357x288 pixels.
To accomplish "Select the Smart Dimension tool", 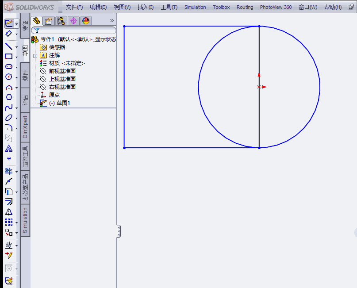I will 9,34.
